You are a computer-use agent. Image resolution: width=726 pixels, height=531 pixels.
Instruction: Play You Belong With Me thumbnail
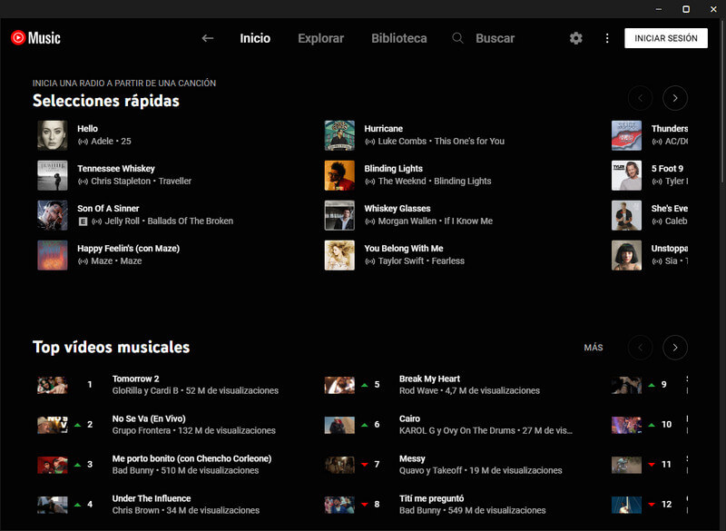[339, 255]
